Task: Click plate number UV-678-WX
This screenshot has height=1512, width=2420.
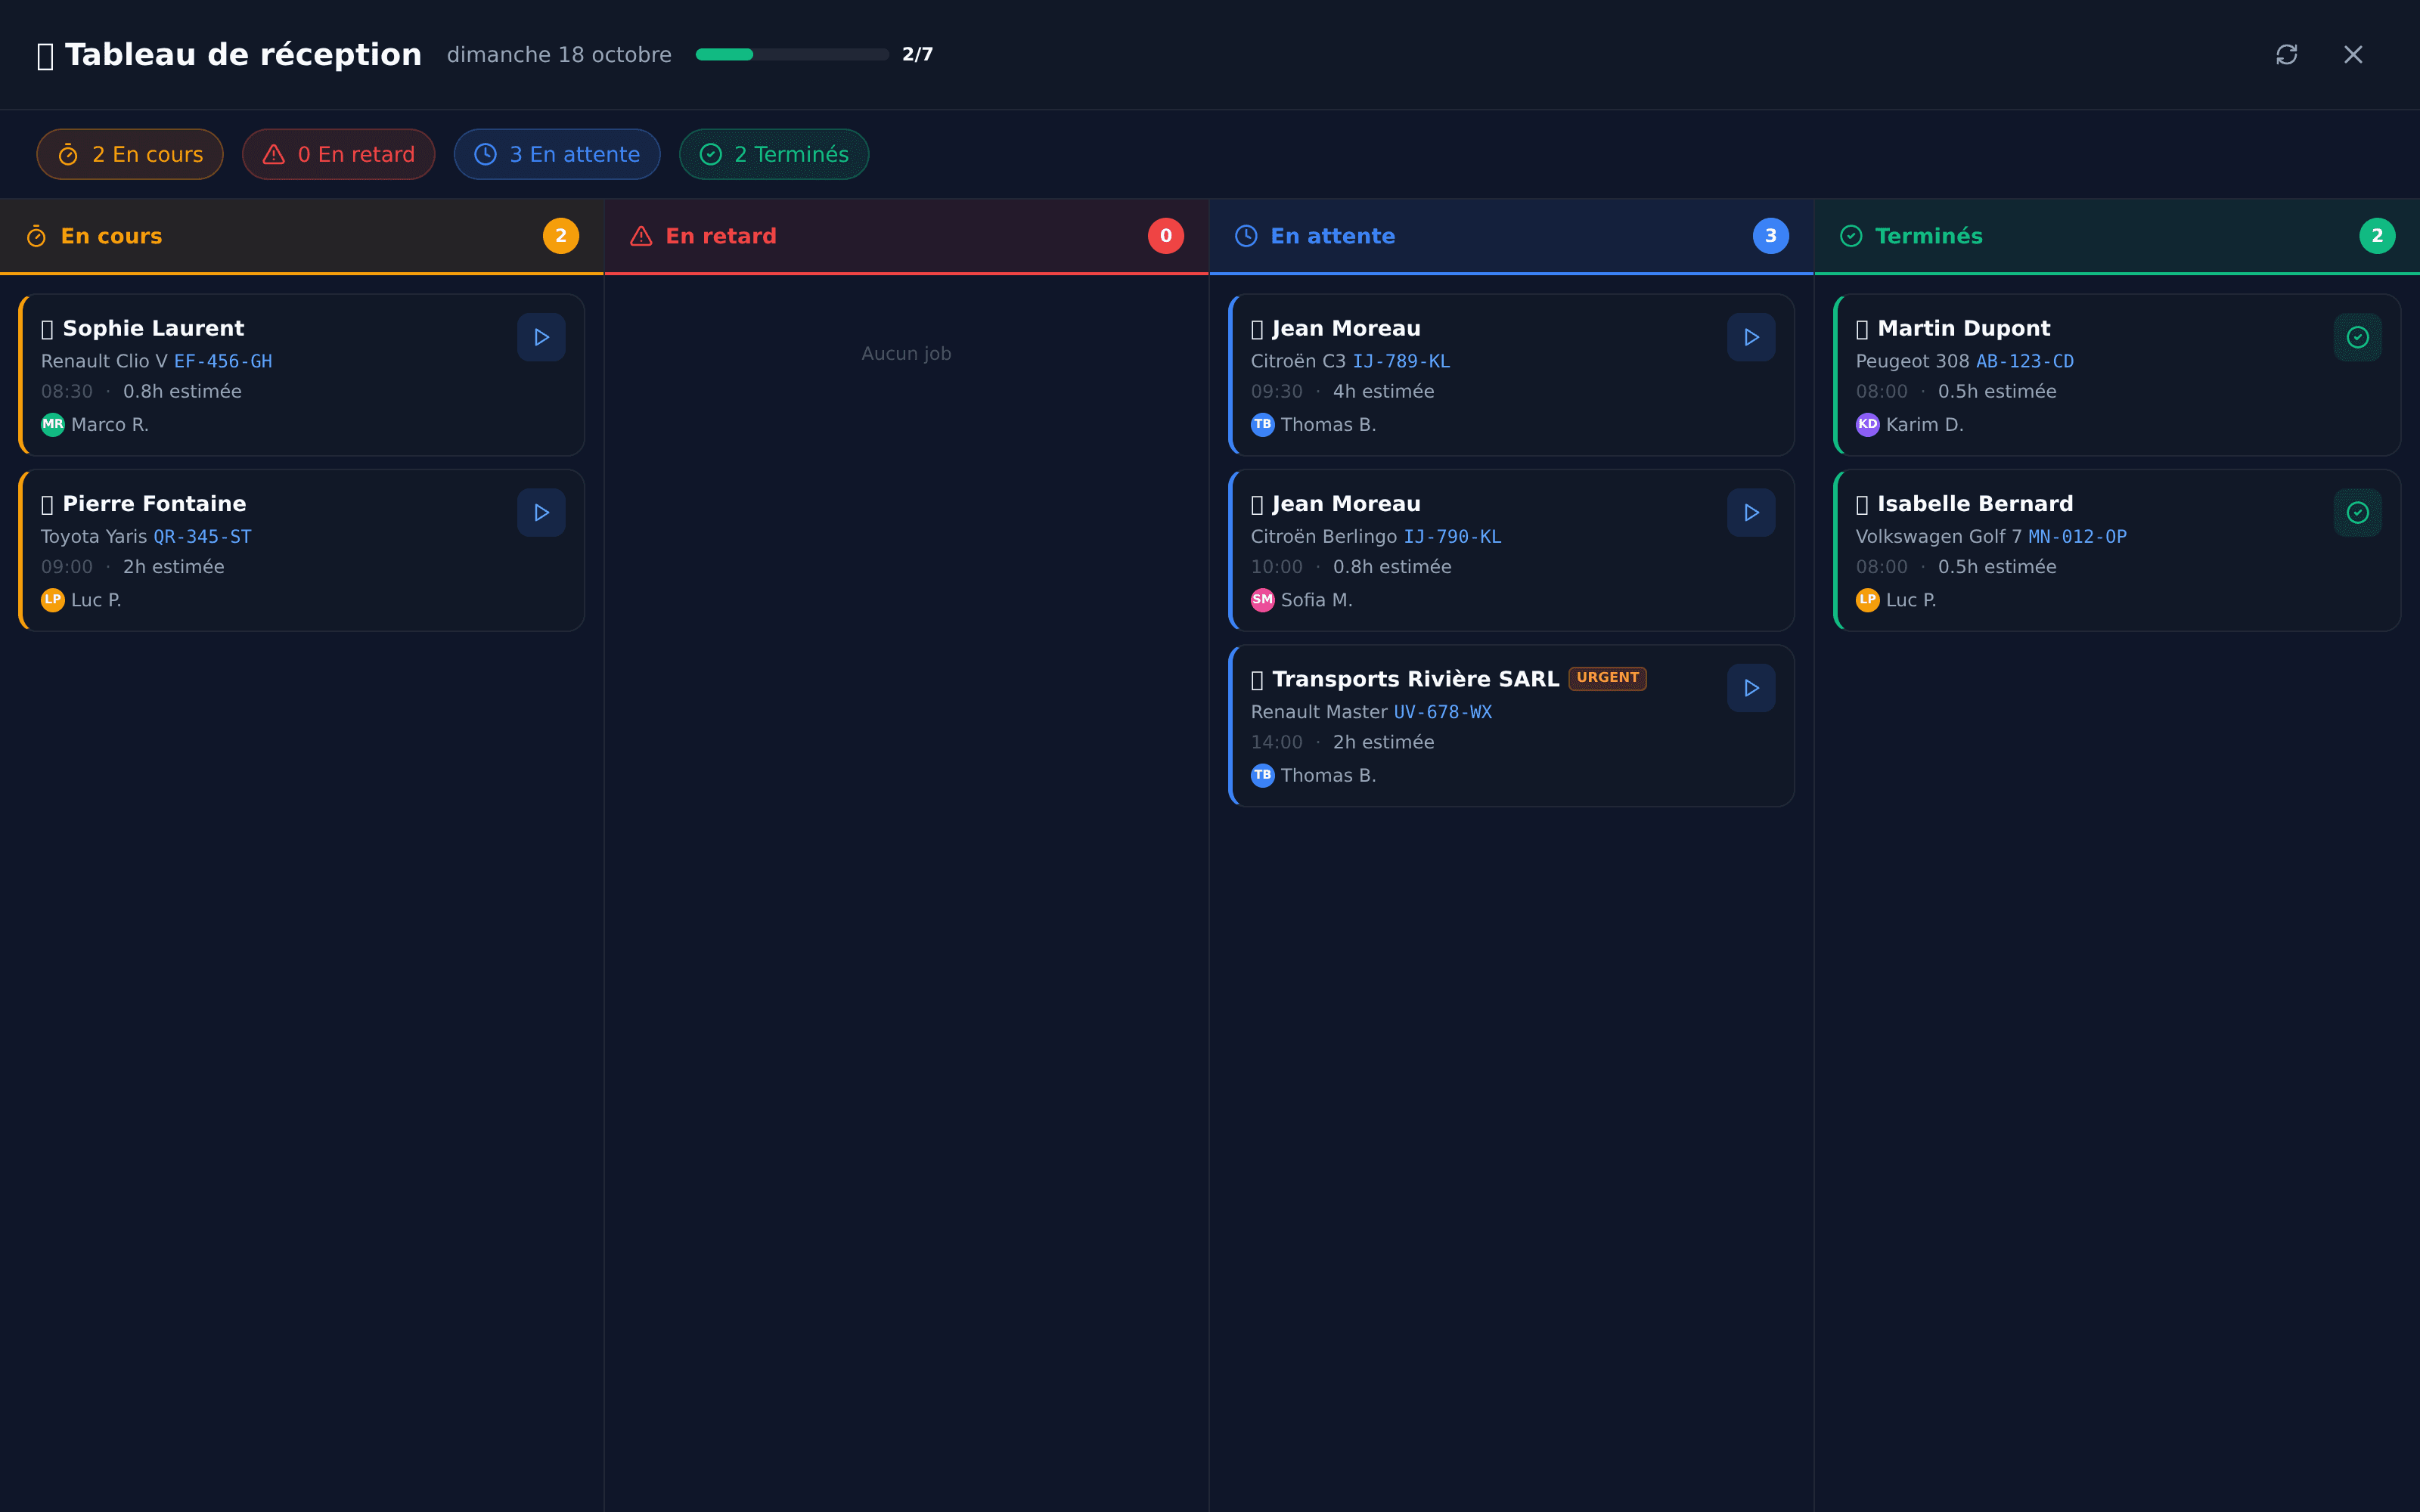Action: pyautogui.click(x=1443, y=712)
